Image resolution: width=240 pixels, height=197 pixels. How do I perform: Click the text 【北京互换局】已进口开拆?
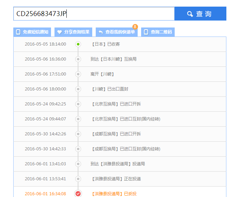tap(116, 104)
